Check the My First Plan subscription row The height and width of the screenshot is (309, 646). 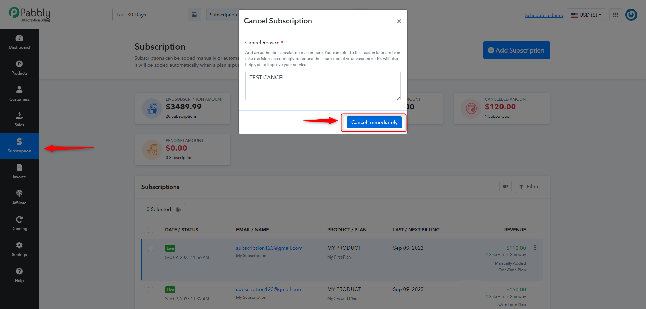pyautogui.click(x=151, y=248)
